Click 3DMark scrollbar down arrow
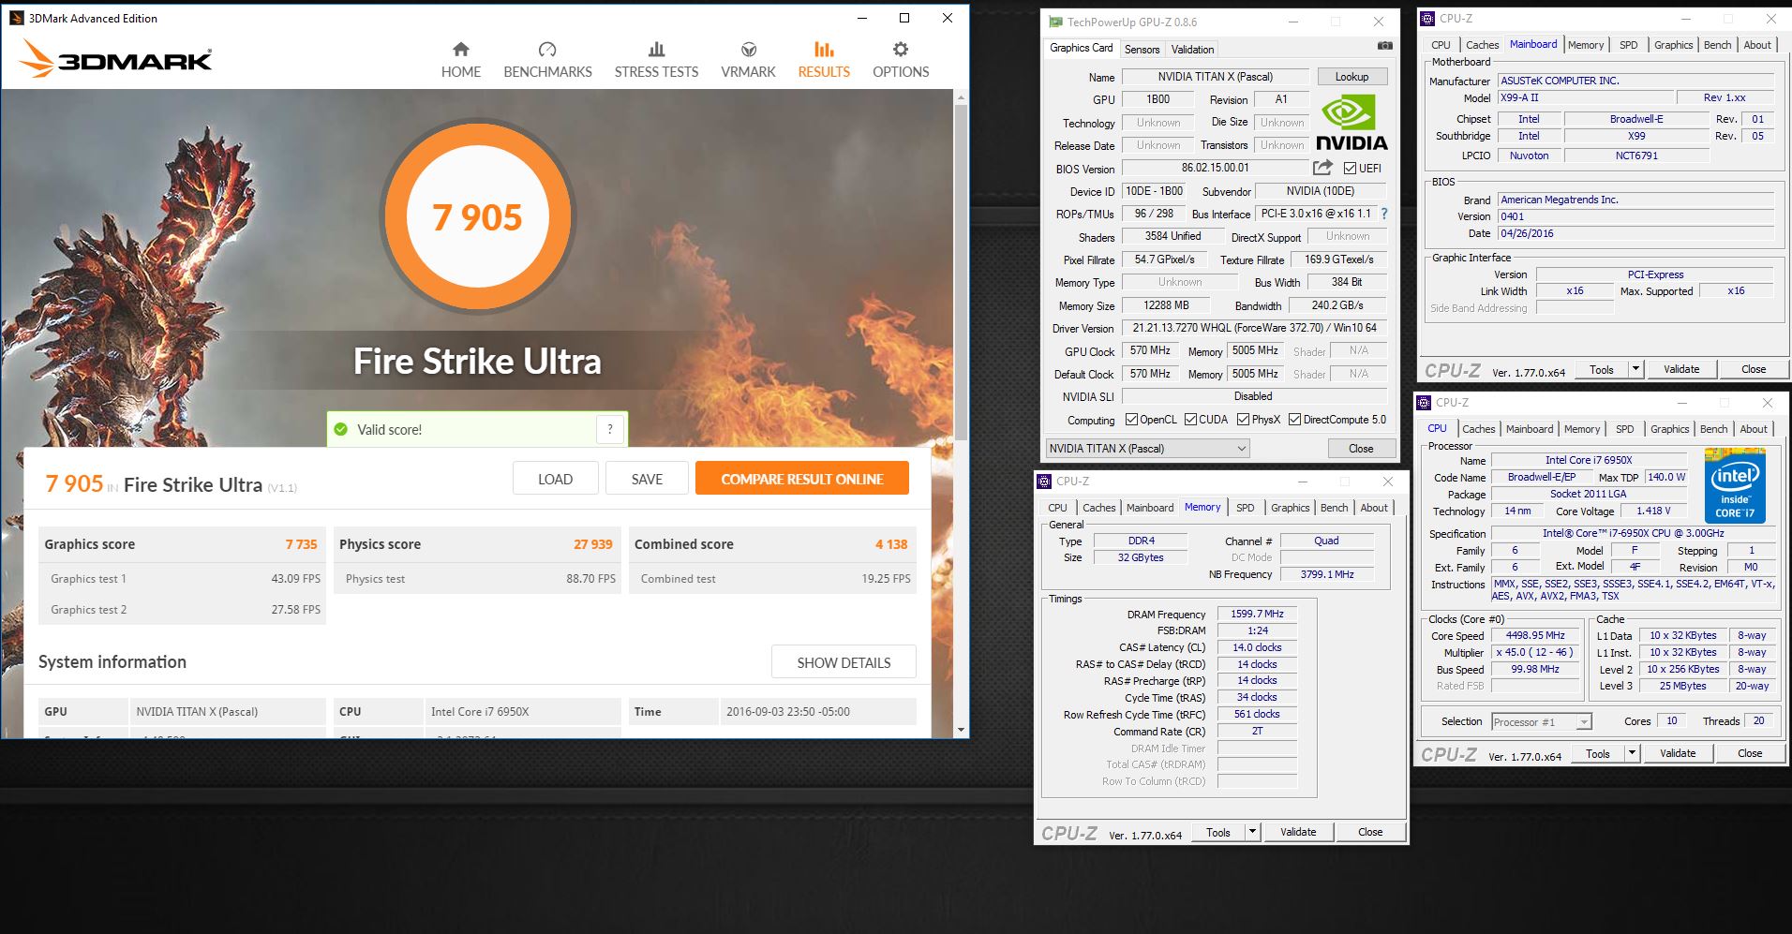Image resolution: width=1792 pixels, height=934 pixels. 961,730
